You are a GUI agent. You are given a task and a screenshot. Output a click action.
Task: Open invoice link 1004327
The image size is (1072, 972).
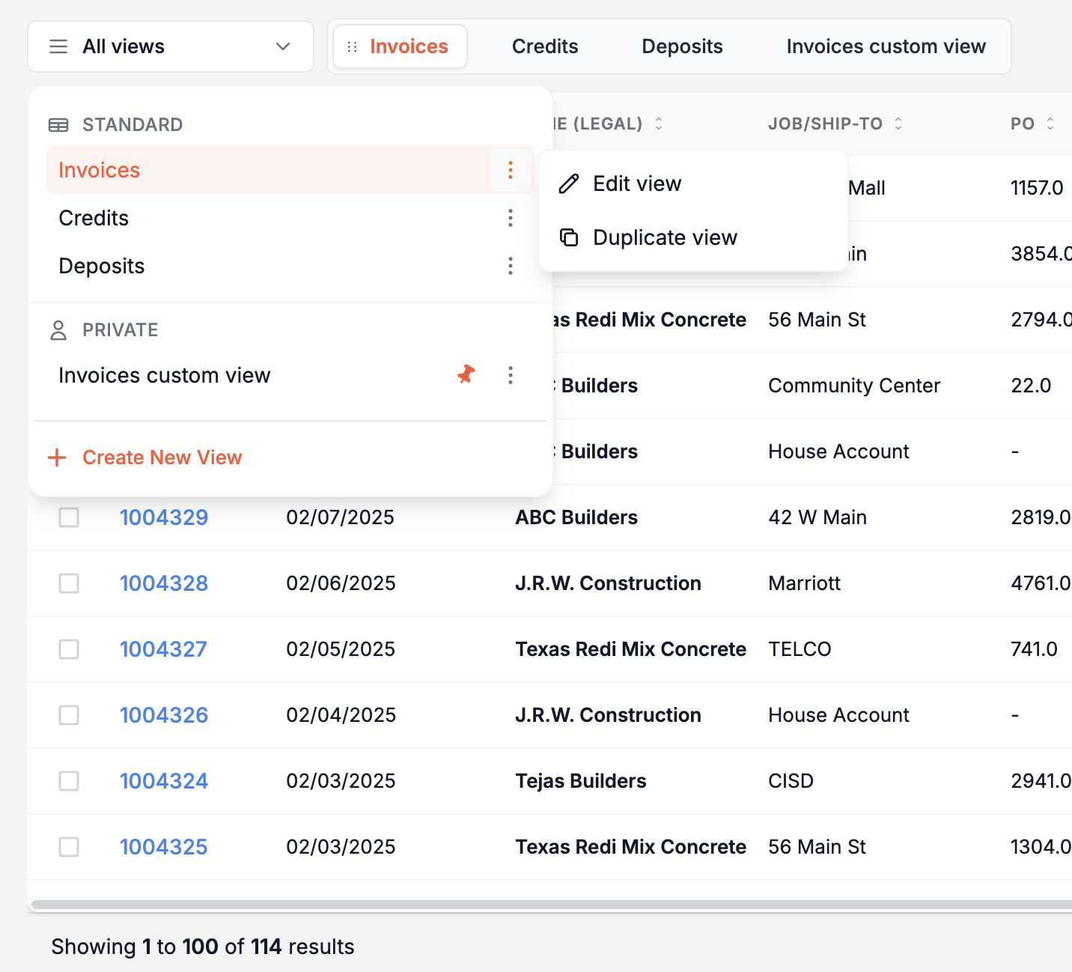click(x=163, y=649)
